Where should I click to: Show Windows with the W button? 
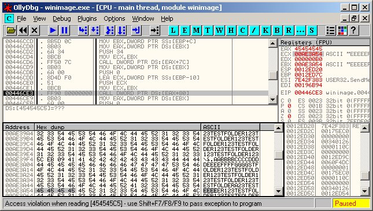pyautogui.click(x=219, y=31)
